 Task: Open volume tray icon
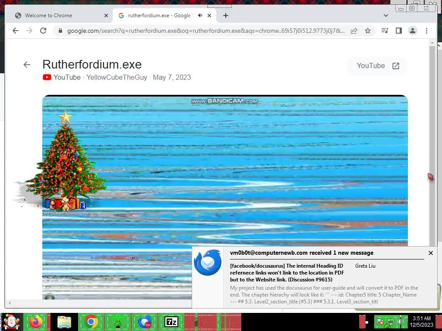point(400,322)
